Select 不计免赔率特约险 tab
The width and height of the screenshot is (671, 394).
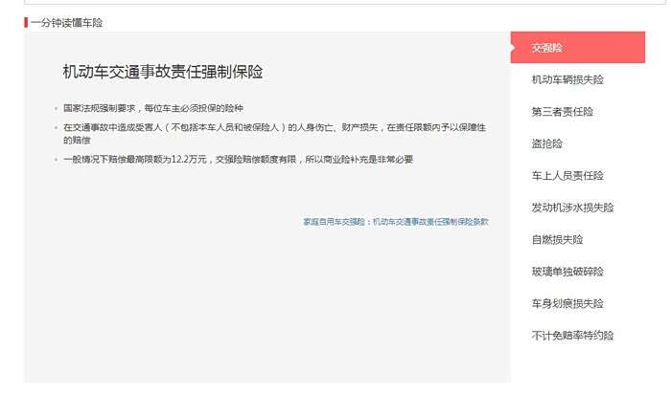click(x=572, y=336)
